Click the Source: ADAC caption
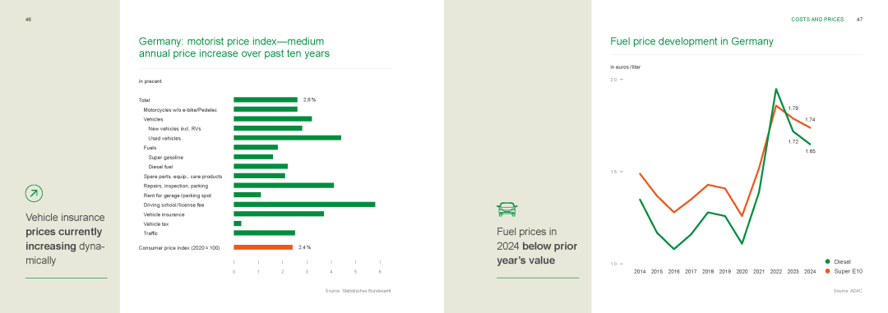Image resolution: width=888 pixels, height=313 pixels. coord(848,290)
